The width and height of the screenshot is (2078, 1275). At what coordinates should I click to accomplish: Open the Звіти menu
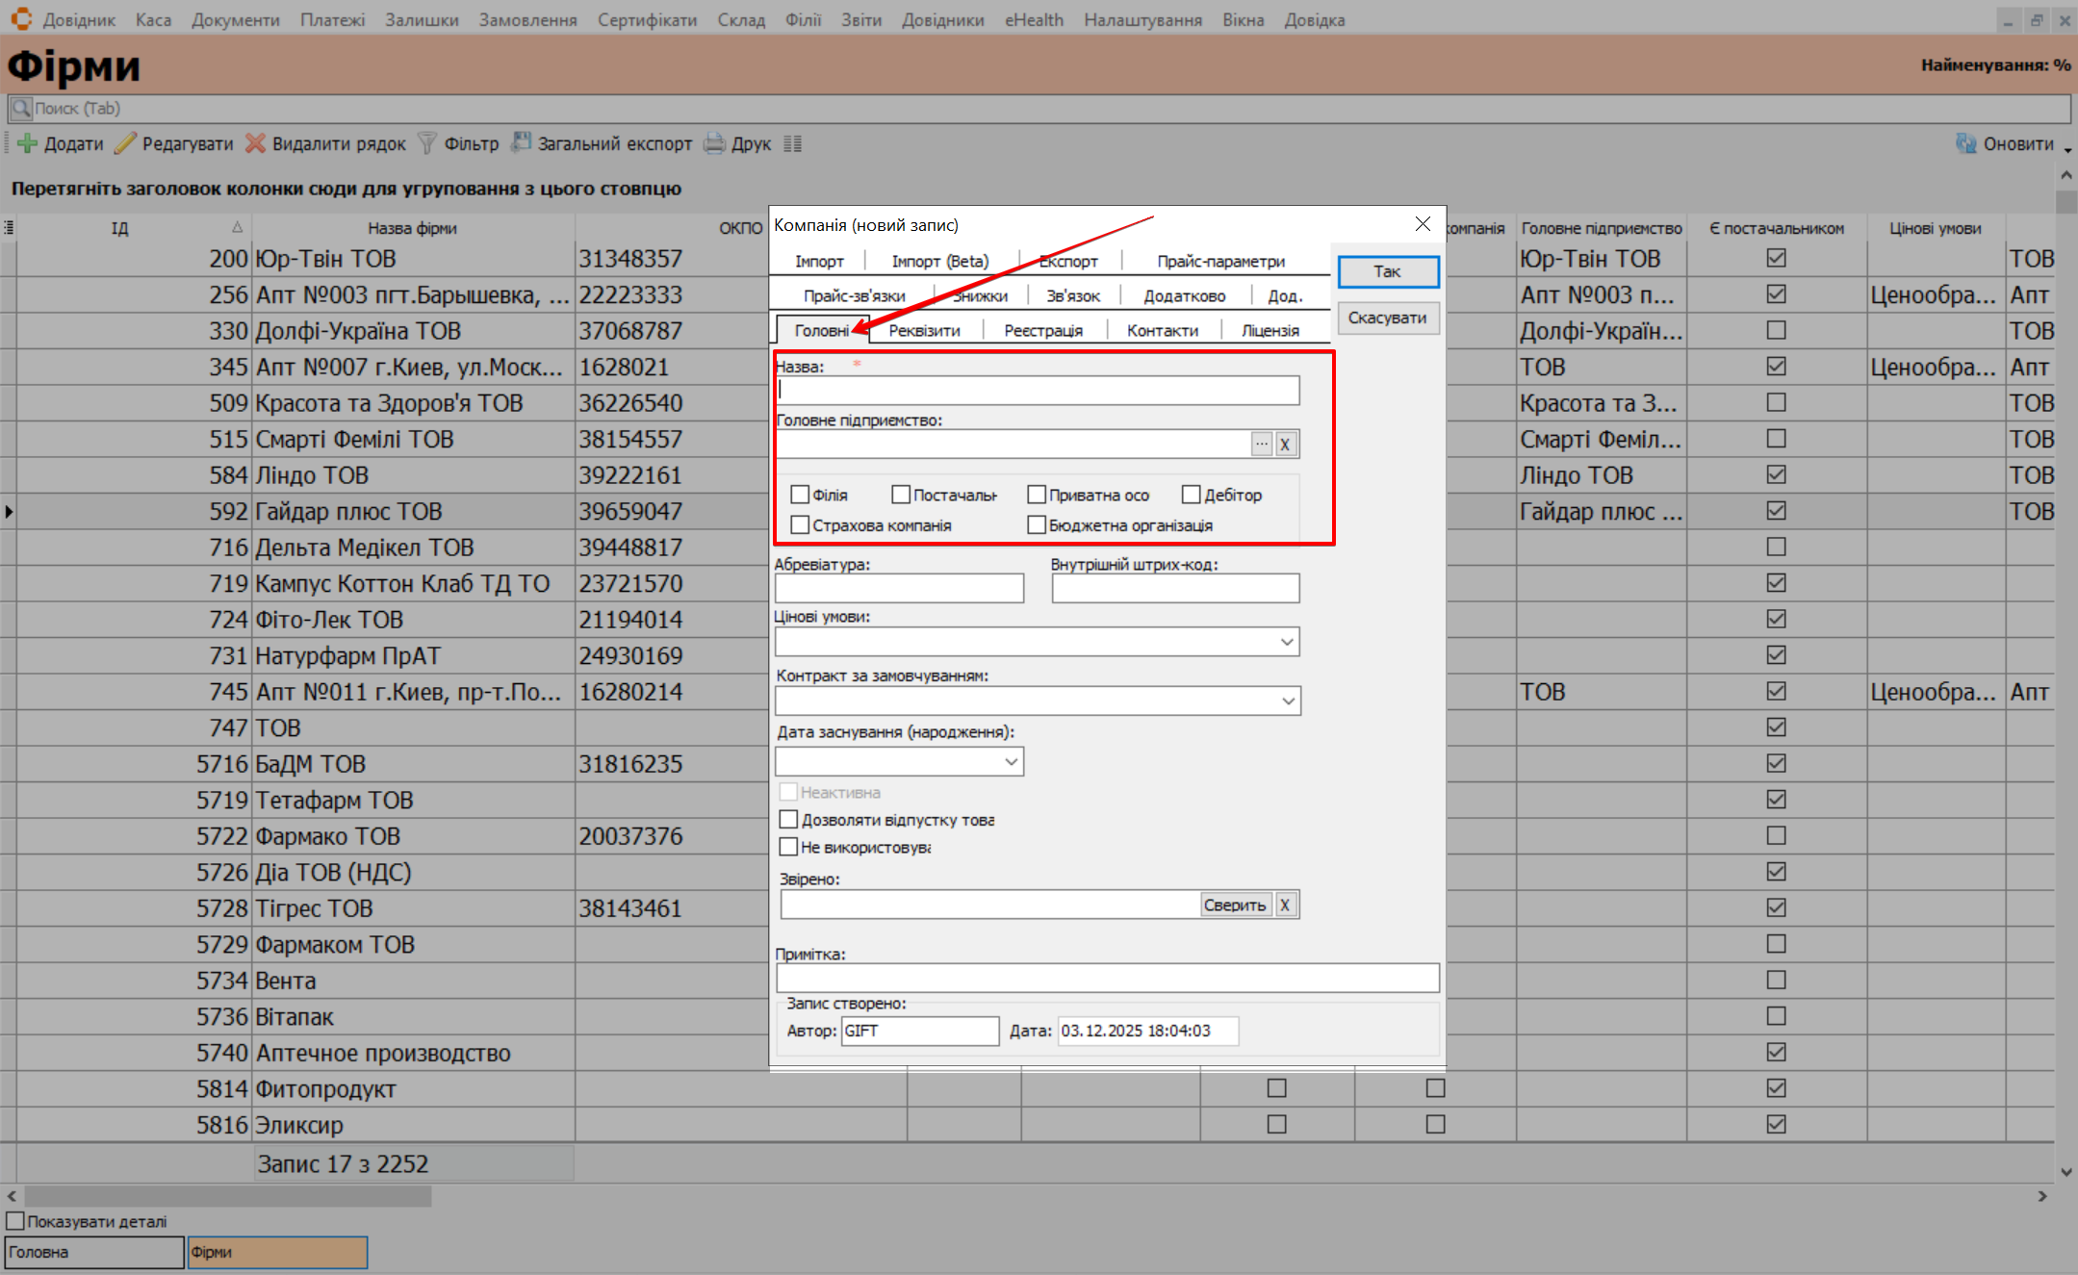click(x=860, y=19)
